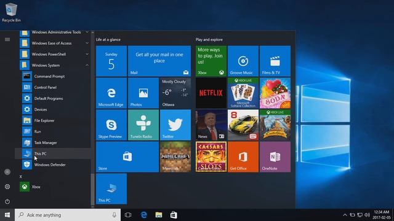
Task: Click the Ask me anything search box
Action: (x=68, y=215)
